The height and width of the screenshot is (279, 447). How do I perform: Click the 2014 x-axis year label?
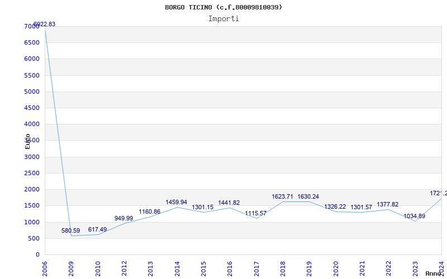[177, 269]
